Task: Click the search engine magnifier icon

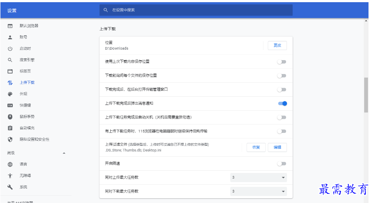Action: 10,60
